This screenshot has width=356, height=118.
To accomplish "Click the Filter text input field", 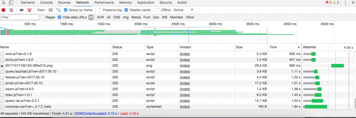I will (20, 17).
